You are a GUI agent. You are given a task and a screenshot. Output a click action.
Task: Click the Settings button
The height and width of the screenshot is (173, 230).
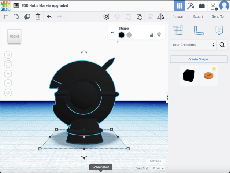click(x=155, y=161)
